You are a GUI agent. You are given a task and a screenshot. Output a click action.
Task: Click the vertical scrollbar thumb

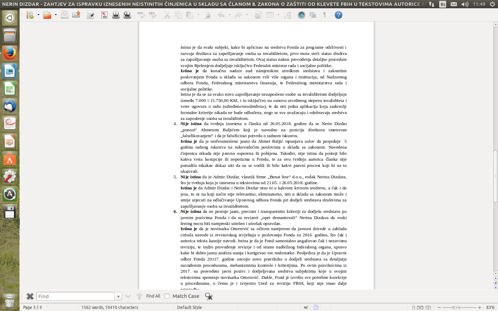[496, 176]
